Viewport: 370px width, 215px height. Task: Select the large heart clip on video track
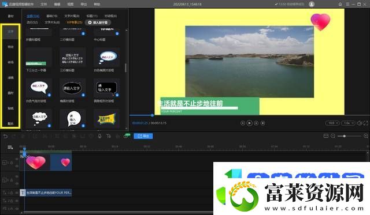(x=35, y=163)
